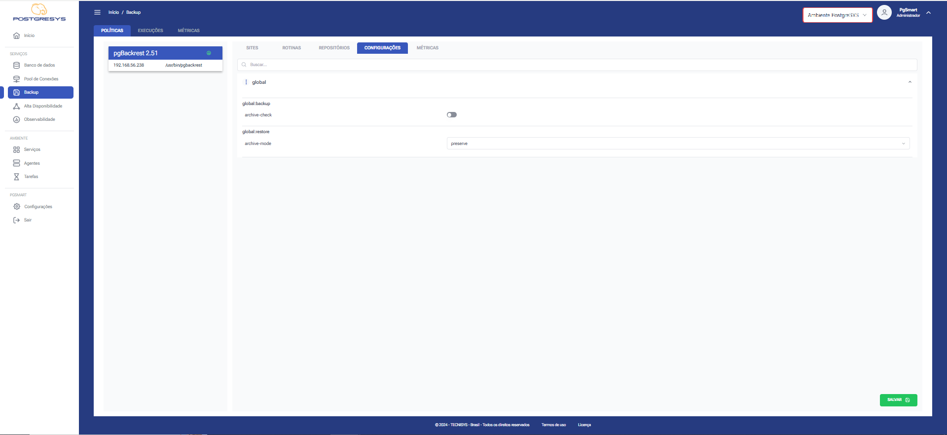Open Pool de Conexões icon
The image size is (947, 435).
click(x=16, y=79)
